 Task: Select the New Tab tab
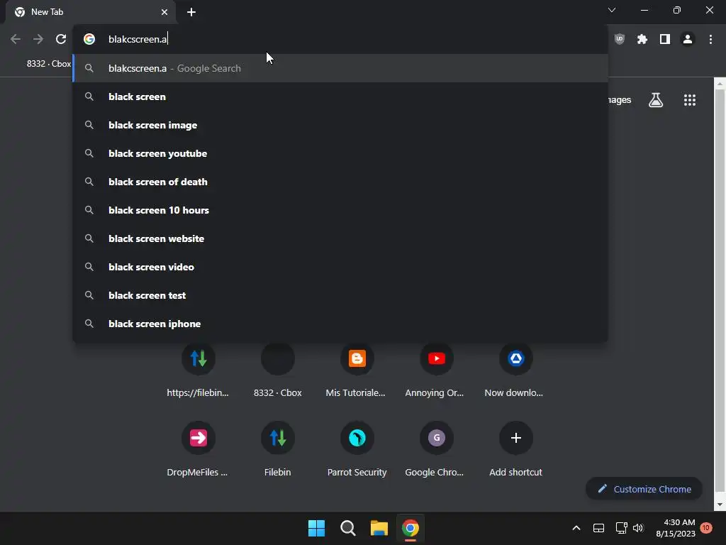(90, 12)
